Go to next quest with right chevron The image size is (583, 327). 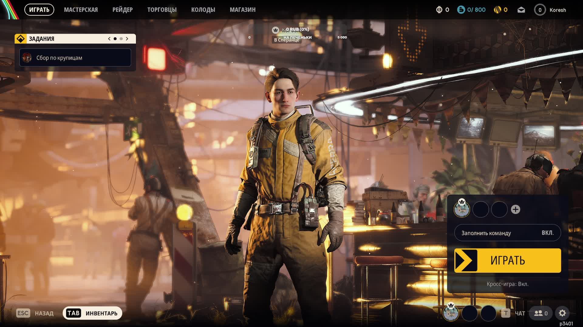127,39
